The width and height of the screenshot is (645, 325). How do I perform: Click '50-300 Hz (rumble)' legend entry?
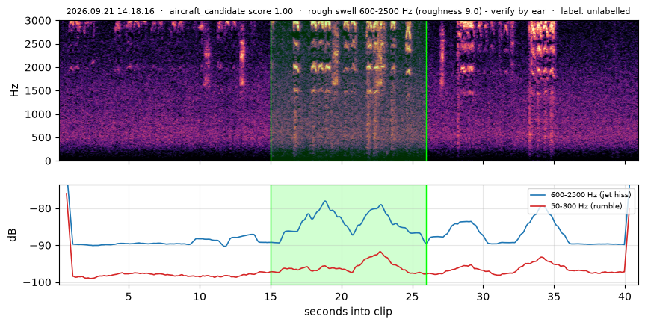coord(587,206)
